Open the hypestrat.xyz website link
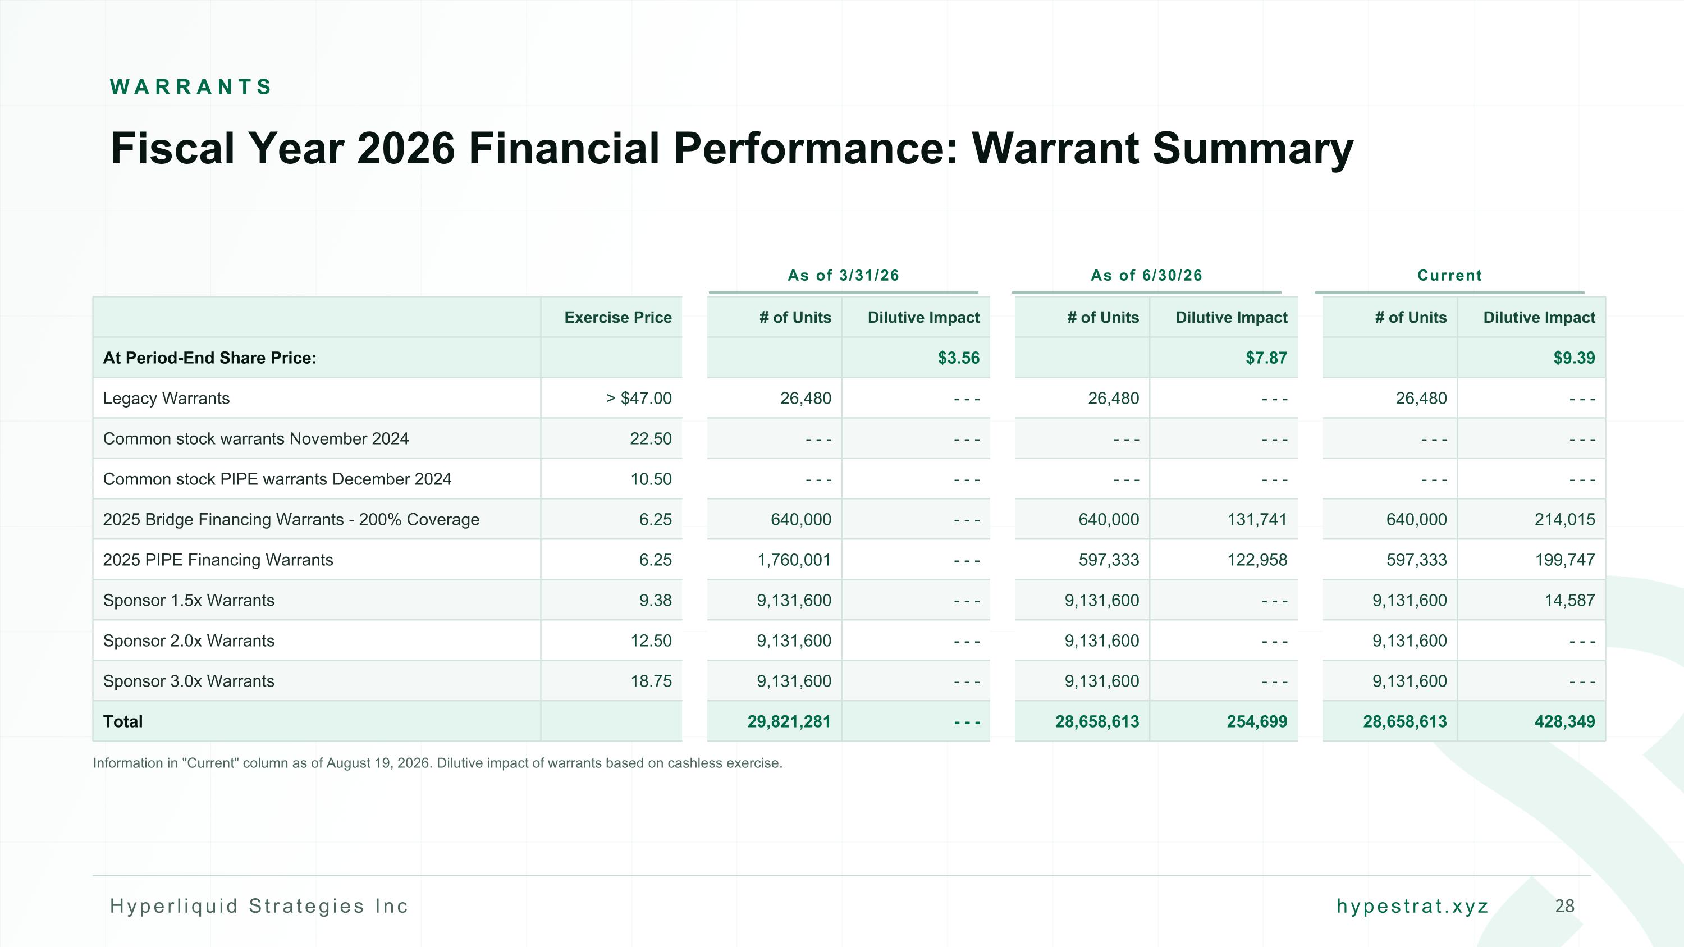The height and width of the screenshot is (947, 1684). click(x=1412, y=906)
